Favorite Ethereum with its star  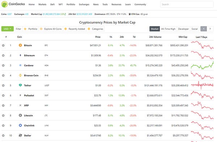3,55
